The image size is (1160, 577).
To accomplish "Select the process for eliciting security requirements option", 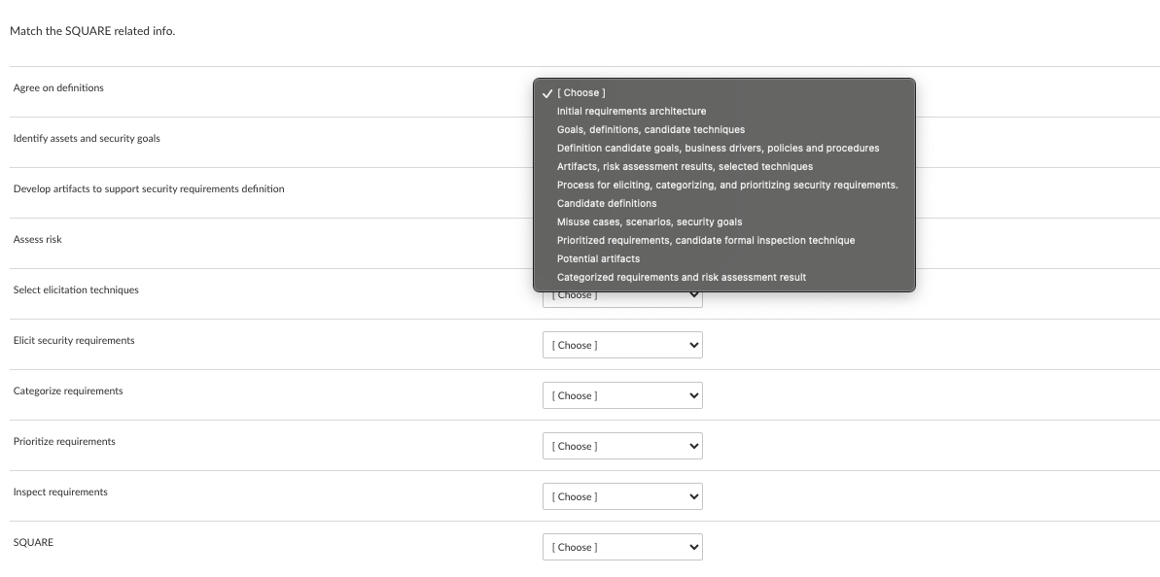I will pyautogui.click(x=727, y=185).
